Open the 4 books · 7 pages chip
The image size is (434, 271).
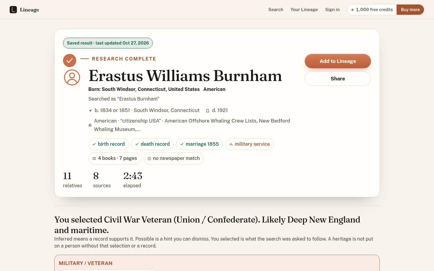pyautogui.click(x=115, y=158)
